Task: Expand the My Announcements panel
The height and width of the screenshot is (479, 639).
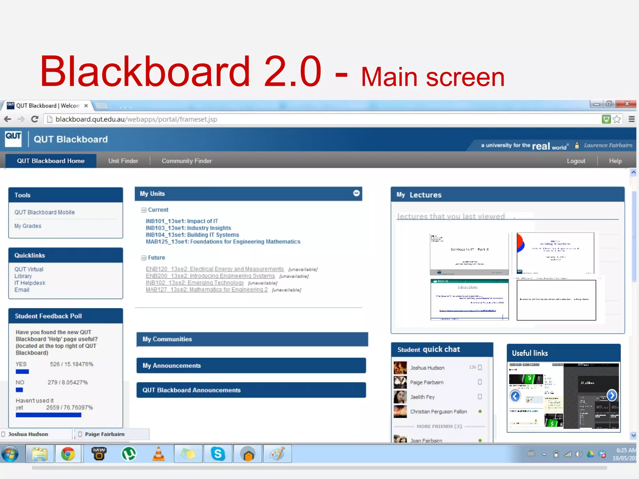Action: coord(251,365)
